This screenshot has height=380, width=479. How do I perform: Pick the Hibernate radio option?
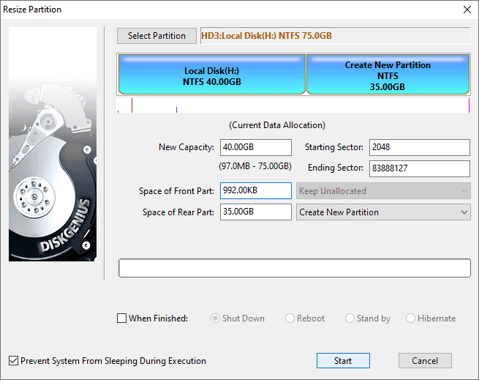(411, 318)
